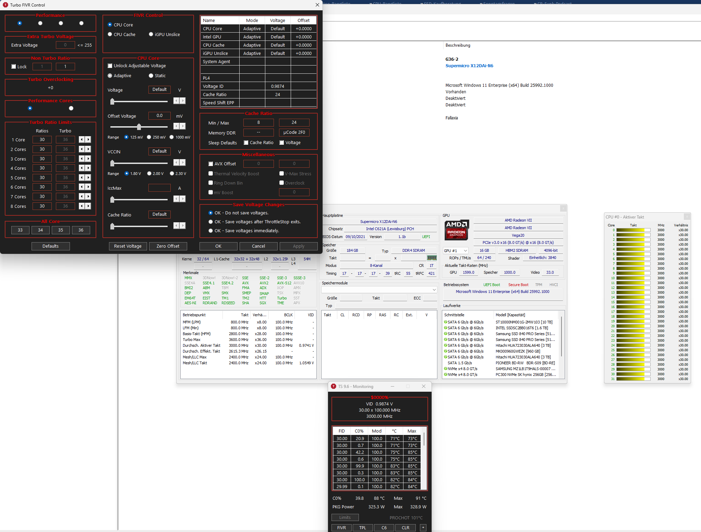Click the TS icon in the Monitoring window title bar
The image size is (701, 532).
(333, 386)
